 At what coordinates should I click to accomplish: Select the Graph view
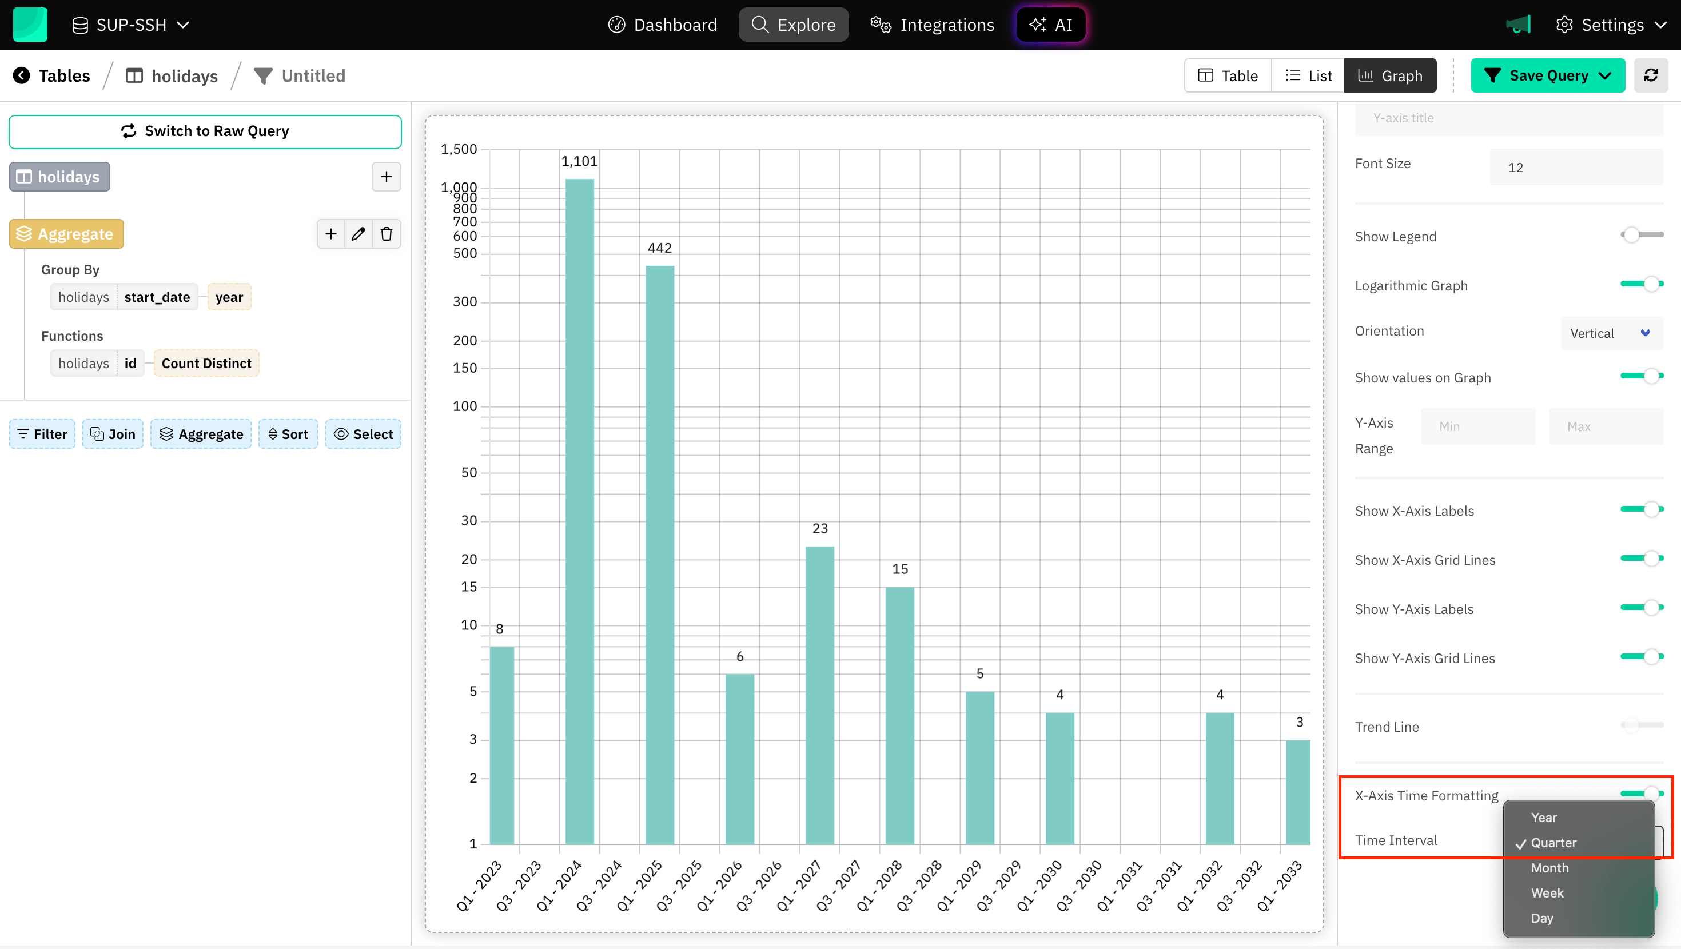[1390, 75]
